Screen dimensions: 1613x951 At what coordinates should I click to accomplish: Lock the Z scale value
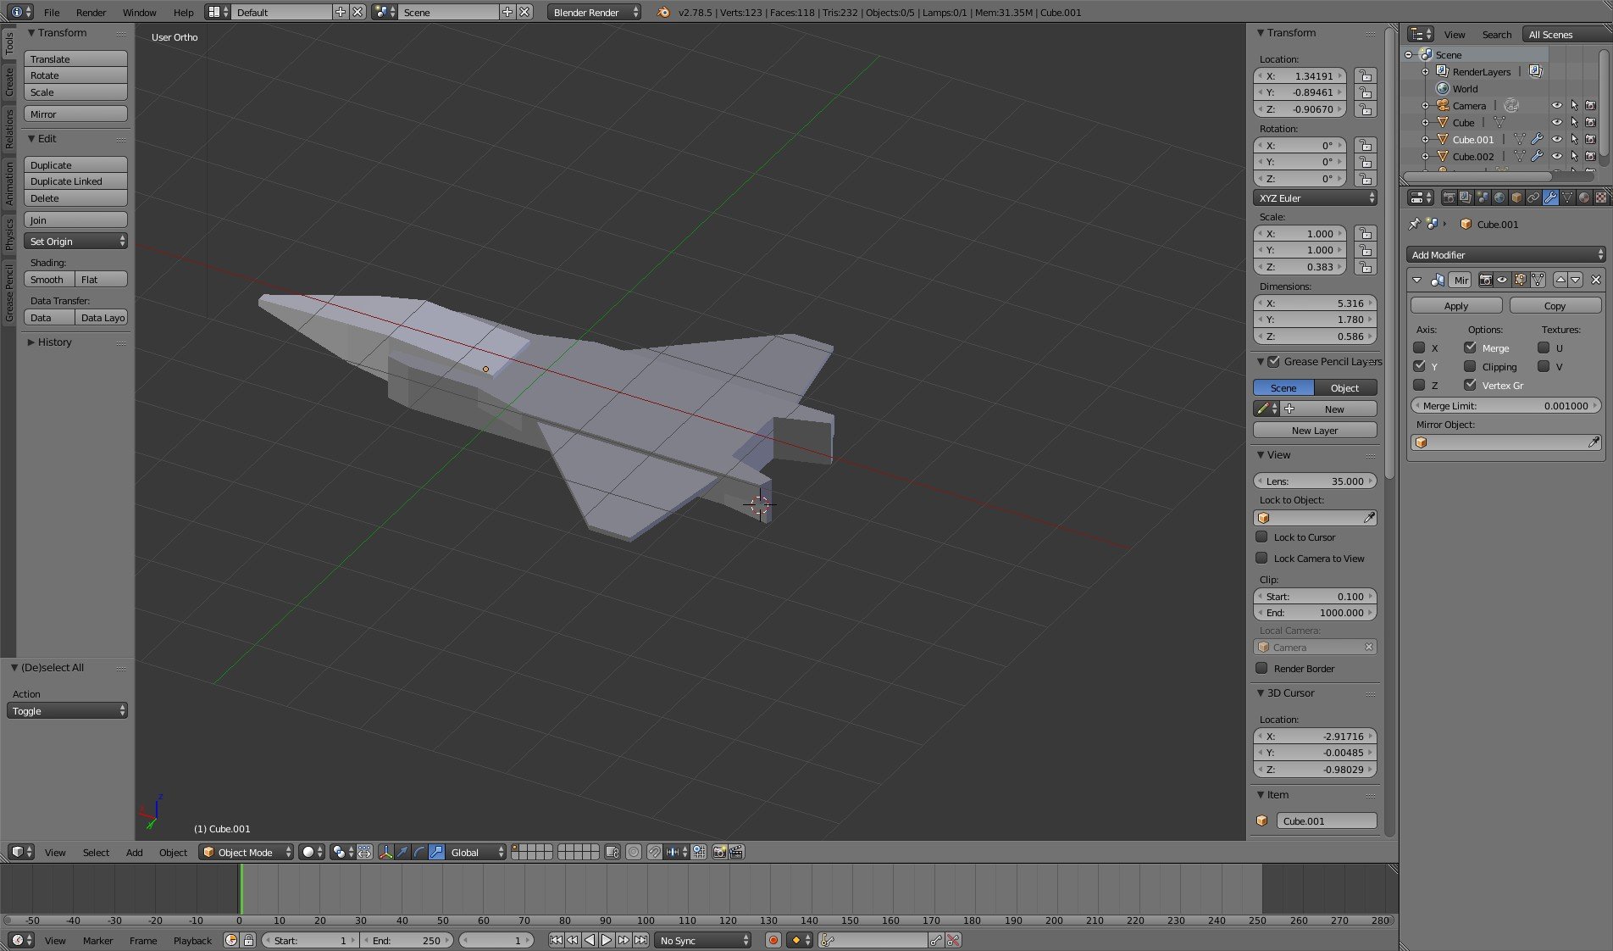[x=1365, y=267]
